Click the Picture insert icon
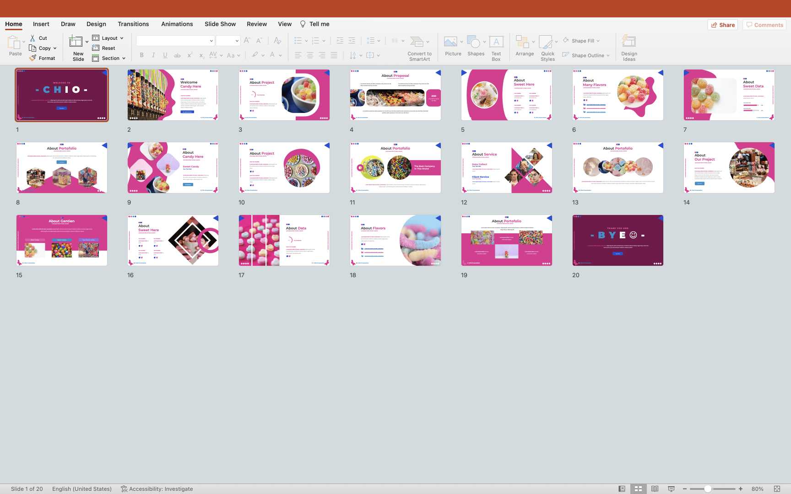The width and height of the screenshot is (791, 494). coord(450,42)
